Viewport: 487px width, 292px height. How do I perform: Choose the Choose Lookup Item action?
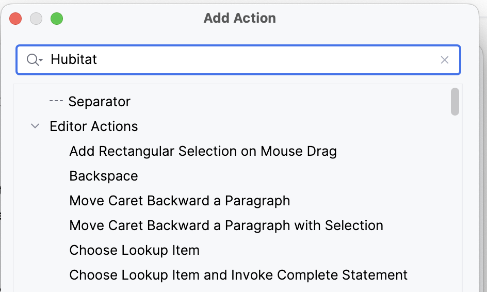(134, 250)
